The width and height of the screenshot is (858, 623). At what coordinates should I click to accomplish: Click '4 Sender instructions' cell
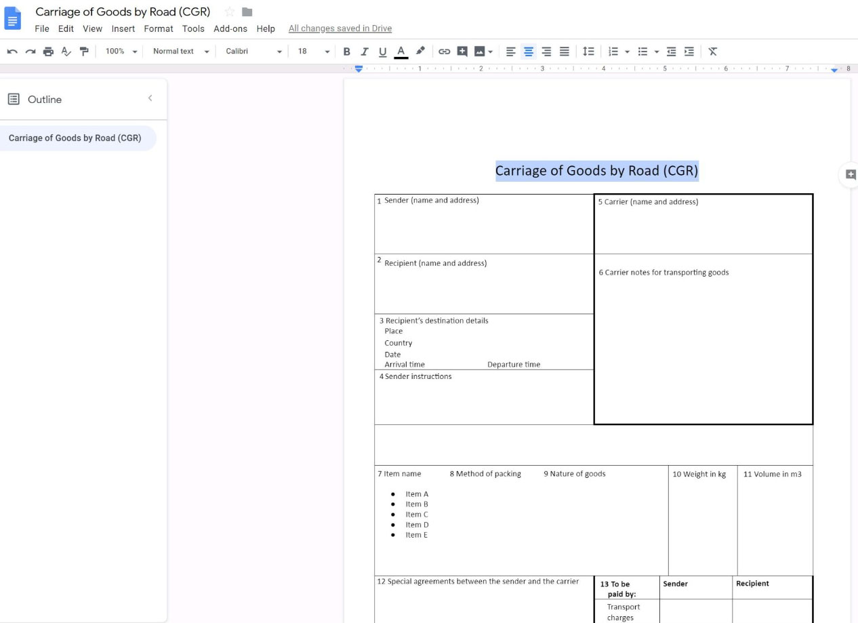click(x=484, y=397)
